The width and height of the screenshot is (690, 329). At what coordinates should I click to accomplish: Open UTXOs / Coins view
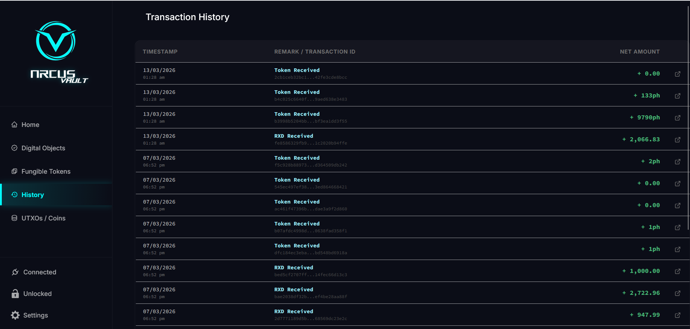[x=43, y=218]
